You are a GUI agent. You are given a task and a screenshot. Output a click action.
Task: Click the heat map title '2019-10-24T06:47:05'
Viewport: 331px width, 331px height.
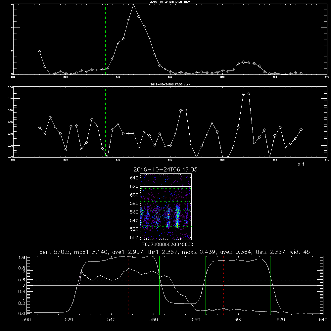pos(165,169)
